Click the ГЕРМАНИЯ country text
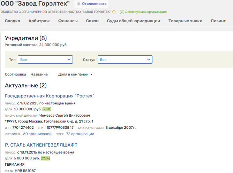 (15, 164)
